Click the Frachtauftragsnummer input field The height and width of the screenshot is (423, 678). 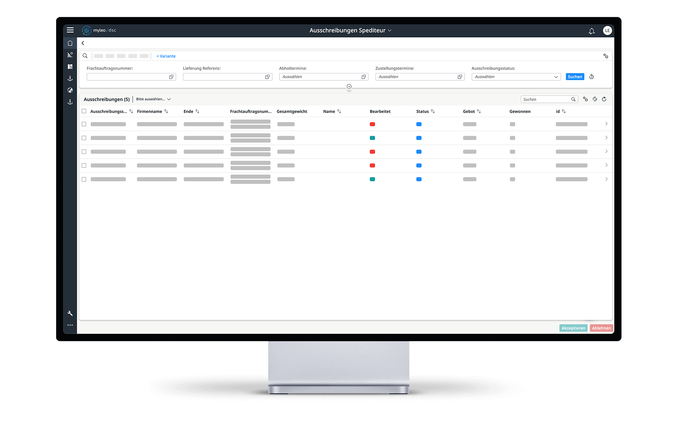(x=127, y=77)
